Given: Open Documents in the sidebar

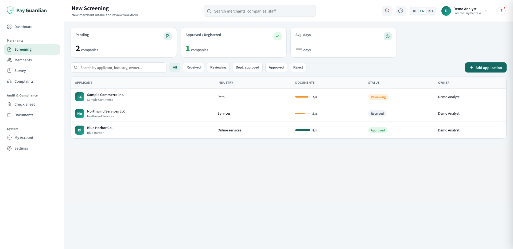Looking at the screenshot, I should [x=32, y=115].
